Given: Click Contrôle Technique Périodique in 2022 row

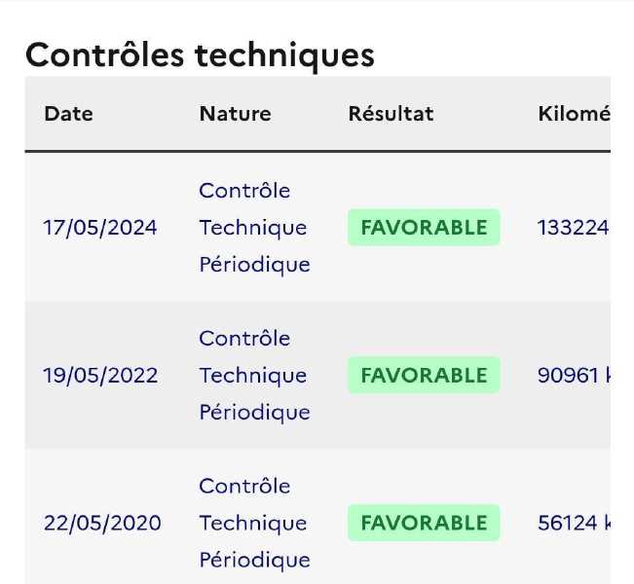Looking at the screenshot, I should (x=255, y=376).
